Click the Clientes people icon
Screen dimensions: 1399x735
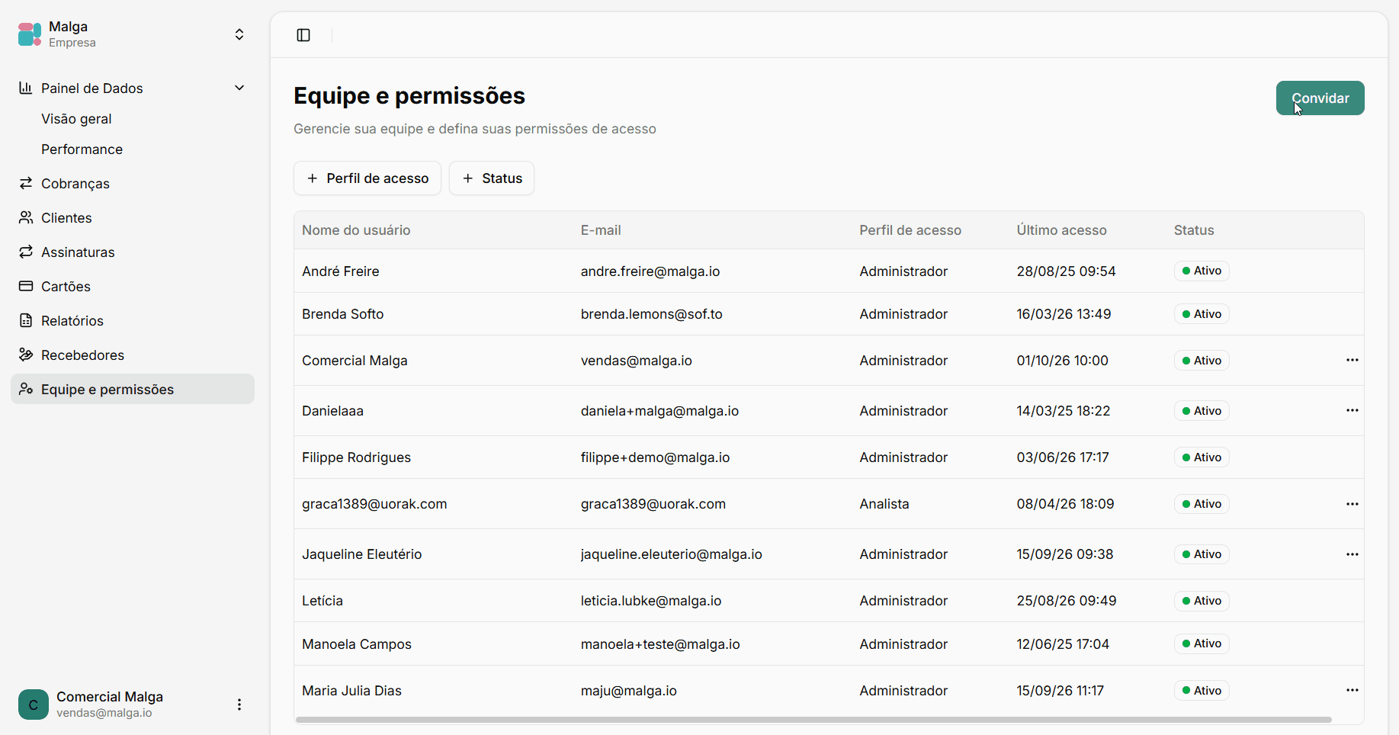click(26, 217)
